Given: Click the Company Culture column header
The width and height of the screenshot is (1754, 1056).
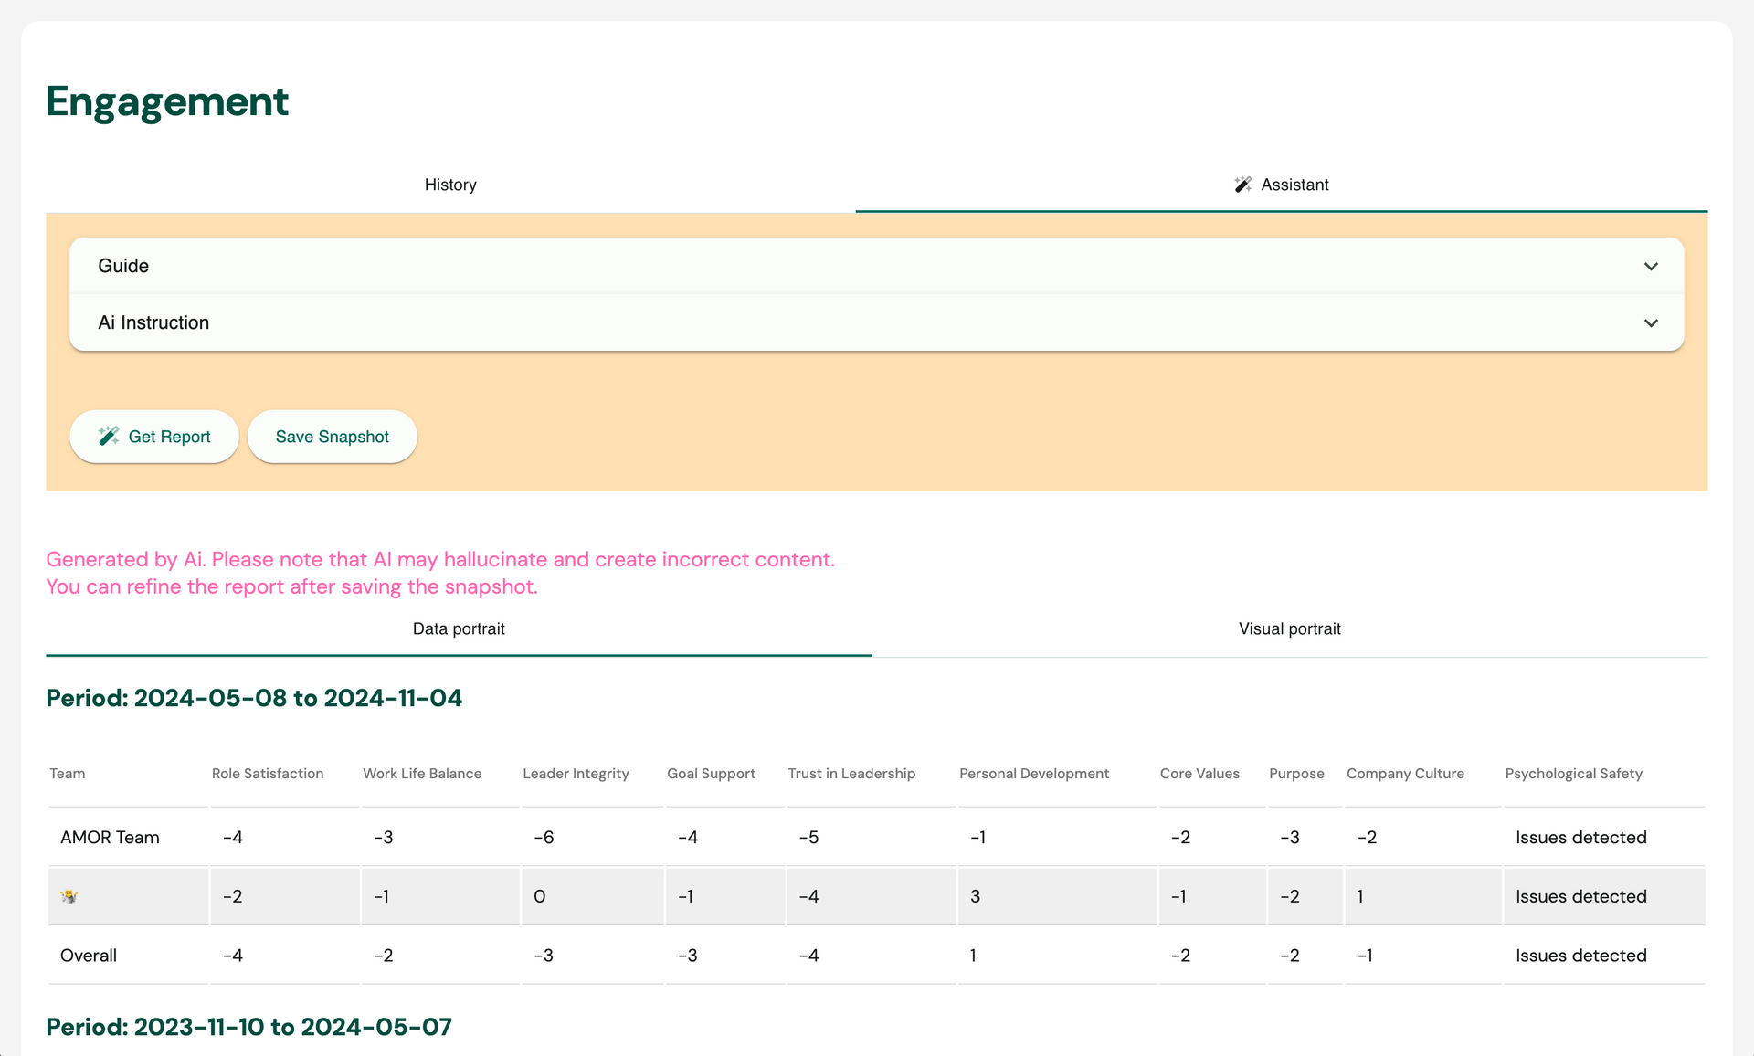Looking at the screenshot, I should [1405, 774].
